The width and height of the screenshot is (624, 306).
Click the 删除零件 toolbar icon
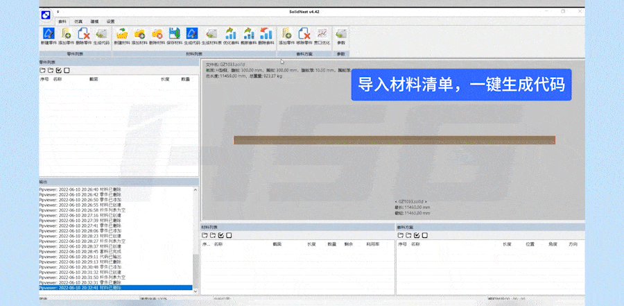click(x=84, y=35)
